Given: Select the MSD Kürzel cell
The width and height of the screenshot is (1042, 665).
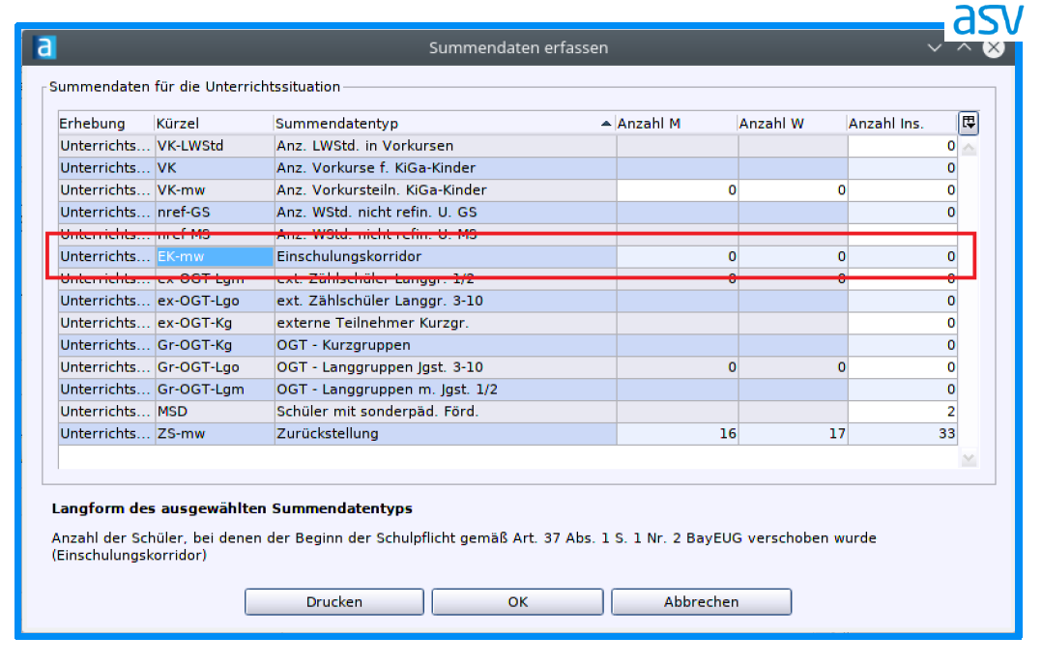Looking at the screenshot, I should tap(214, 412).
